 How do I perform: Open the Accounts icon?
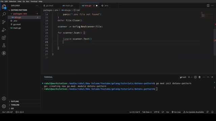click(x=4, y=98)
